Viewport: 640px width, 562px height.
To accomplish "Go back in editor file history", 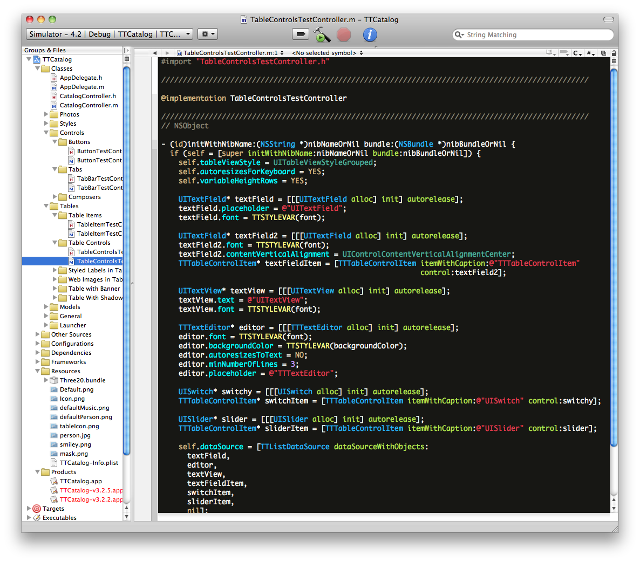I will click(x=155, y=53).
